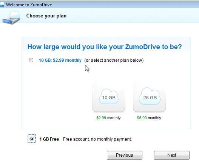Screen dimensions: 199x162
Task: Choose the 10 GB $2.99 monthly radio button
Action: (31, 60)
